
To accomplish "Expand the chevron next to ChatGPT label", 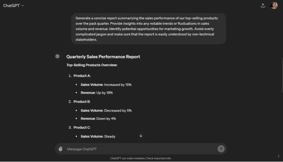I will [22, 6].
